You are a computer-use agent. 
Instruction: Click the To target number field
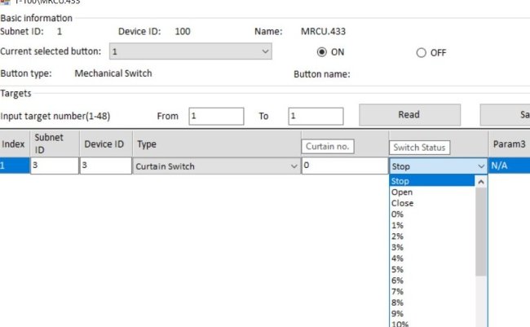[x=315, y=116]
